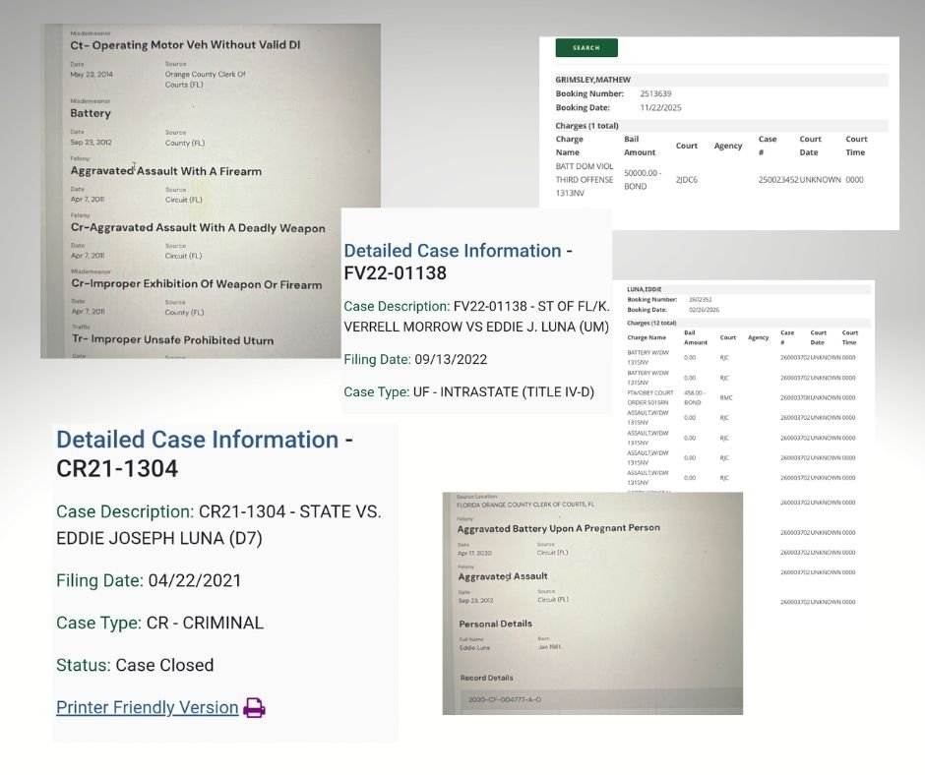Select booking number 2513639

(655, 93)
